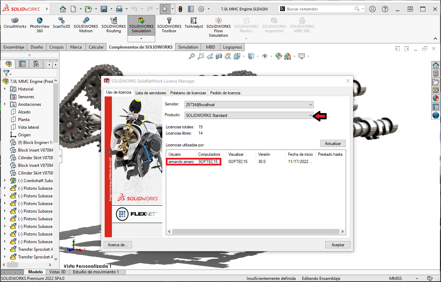Open the Display Style cube icon
The width and height of the screenshot is (441, 282).
coord(251,56)
